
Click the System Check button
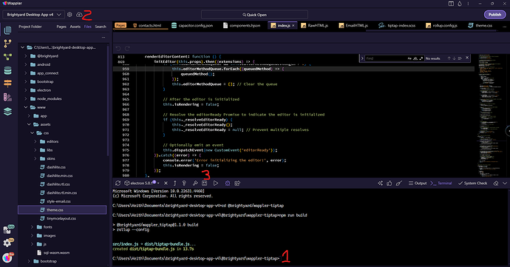point(472,183)
